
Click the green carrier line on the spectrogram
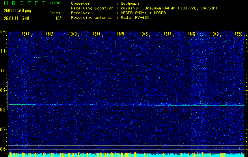(x=126, y=105)
